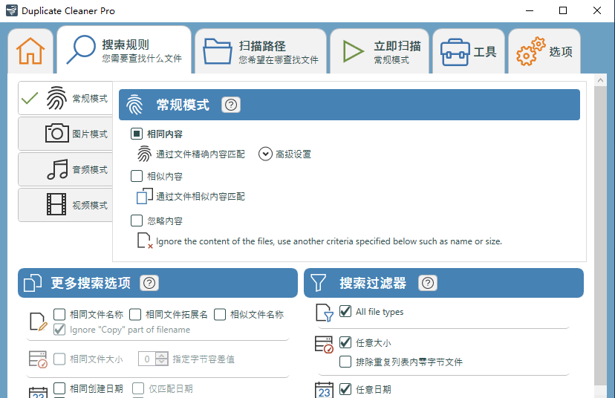
Task: Click the calendar icon near 任意日期
Action: [x=324, y=390]
